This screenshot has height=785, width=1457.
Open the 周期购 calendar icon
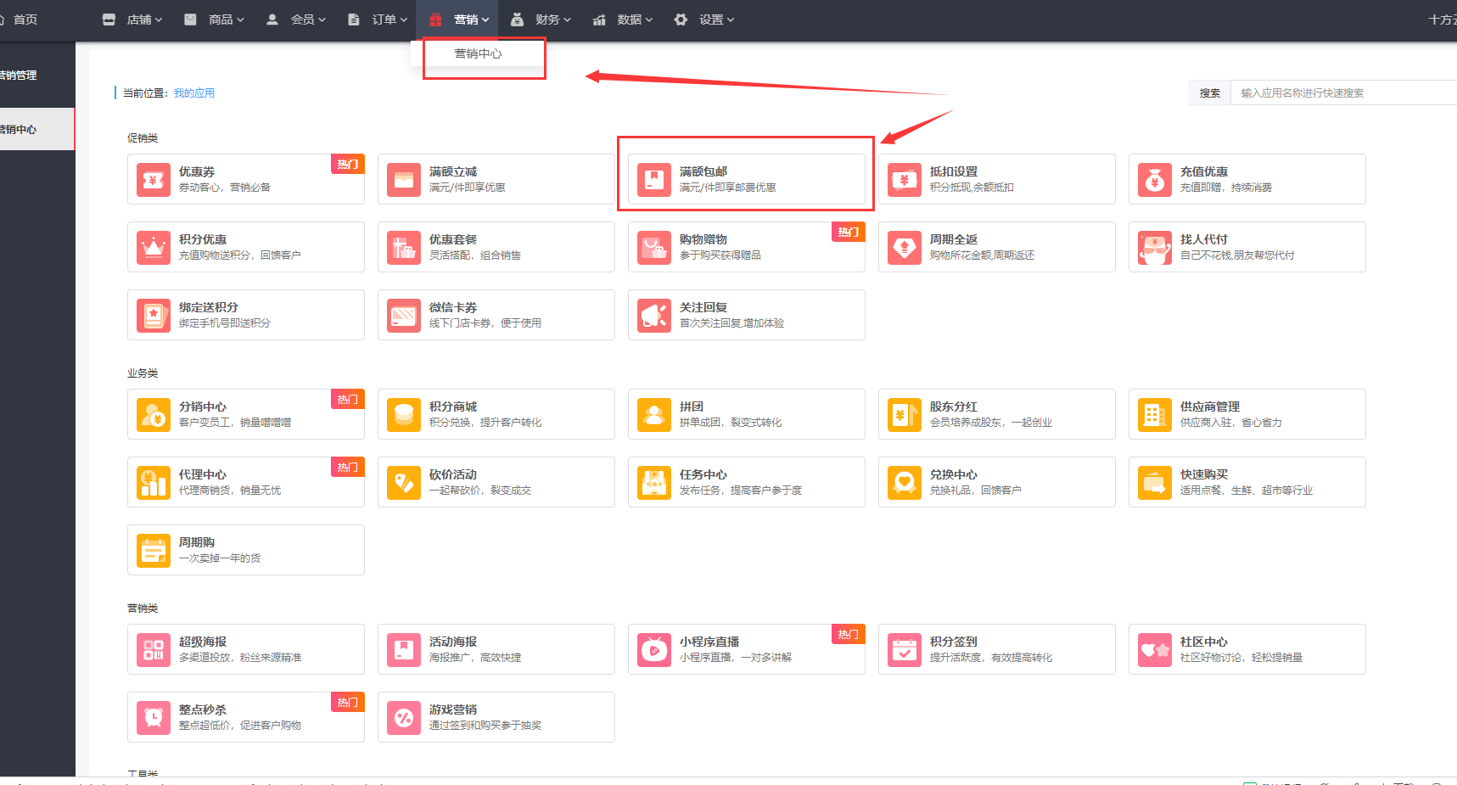coord(154,550)
